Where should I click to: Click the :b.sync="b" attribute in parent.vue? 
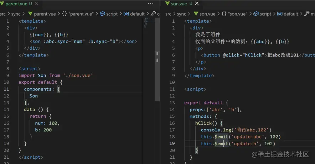tap(103, 42)
